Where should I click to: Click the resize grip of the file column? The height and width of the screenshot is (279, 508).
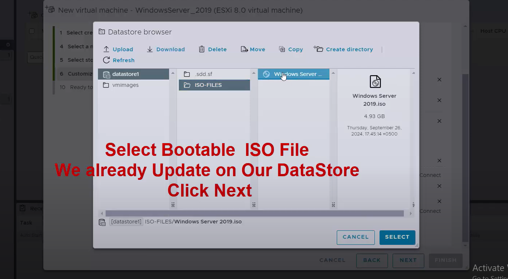point(333,205)
